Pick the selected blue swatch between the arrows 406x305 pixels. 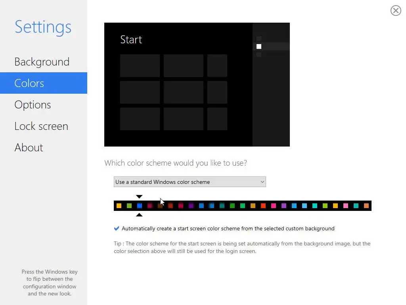139,206
